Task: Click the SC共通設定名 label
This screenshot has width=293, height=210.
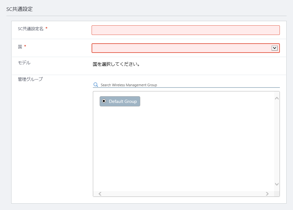Action: (30, 29)
